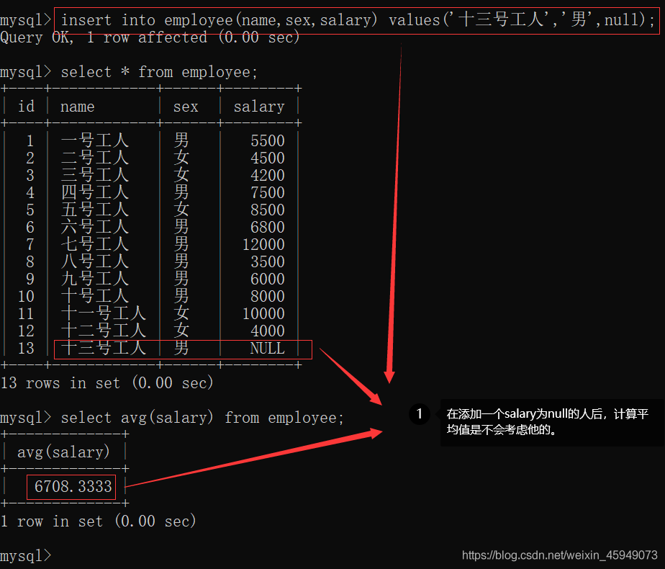Click the salary value 10000
Image resolution: width=665 pixels, height=569 pixels.
(x=263, y=314)
